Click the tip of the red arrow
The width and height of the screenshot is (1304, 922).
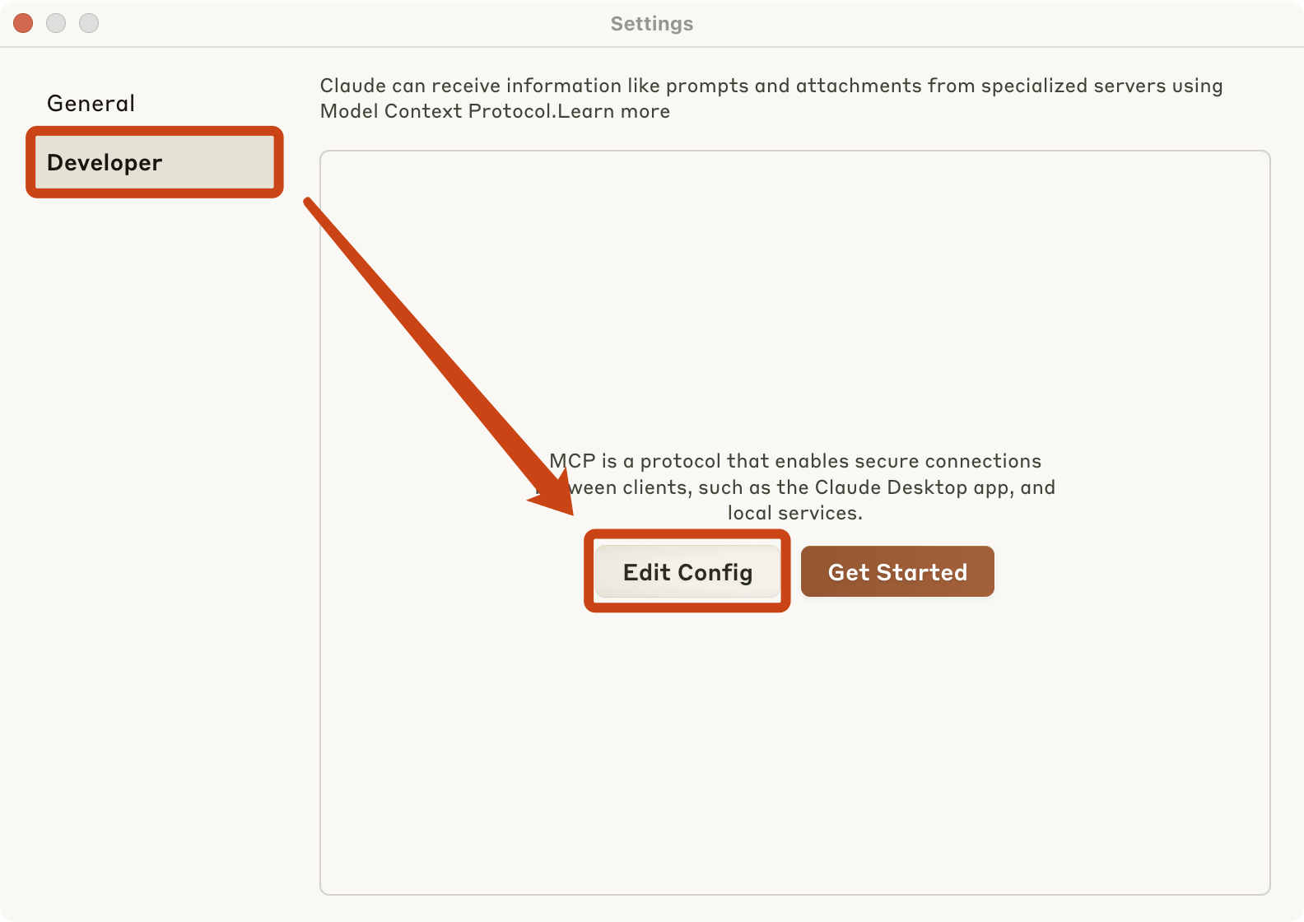[x=571, y=514]
